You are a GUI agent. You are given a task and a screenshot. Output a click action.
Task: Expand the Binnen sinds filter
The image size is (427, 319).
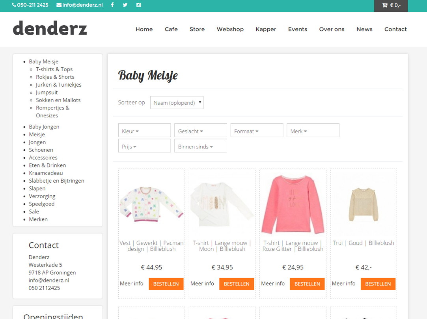pos(201,145)
